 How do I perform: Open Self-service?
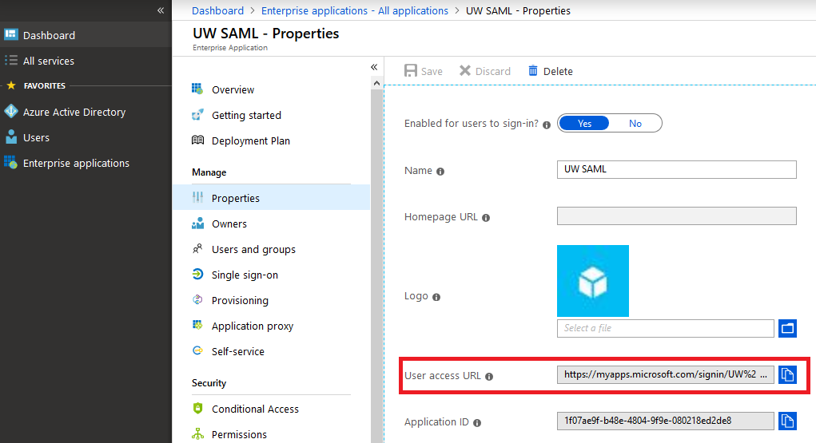pyautogui.click(x=271, y=350)
